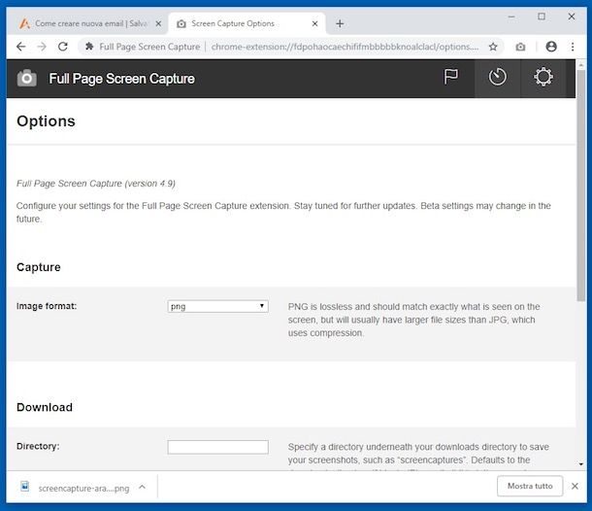This screenshot has width=592, height=511.
Task: Open the Chrome profile avatar
Action: tap(551, 47)
